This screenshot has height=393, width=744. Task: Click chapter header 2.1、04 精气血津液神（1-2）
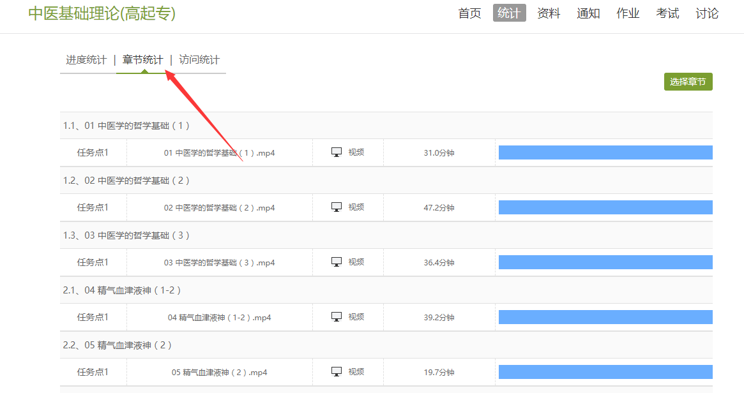click(122, 290)
